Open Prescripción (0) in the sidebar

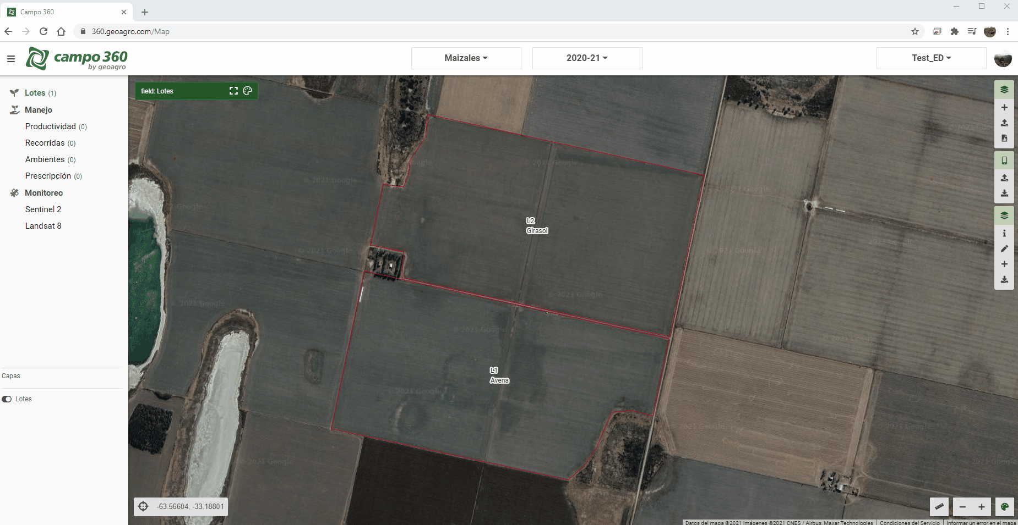[x=53, y=176]
